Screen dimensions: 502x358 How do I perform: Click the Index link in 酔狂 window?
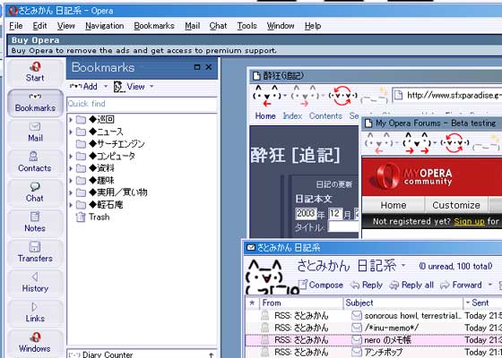[x=292, y=116]
